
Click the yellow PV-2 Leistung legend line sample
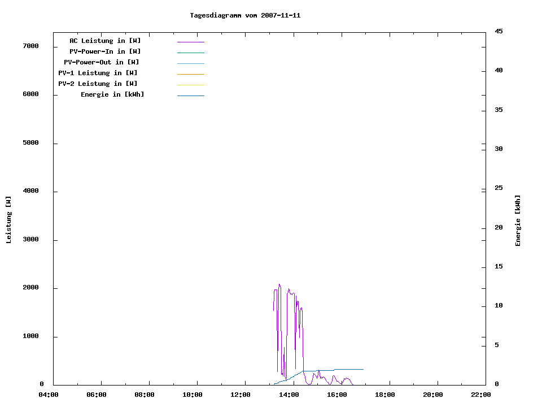(x=190, y=85)
